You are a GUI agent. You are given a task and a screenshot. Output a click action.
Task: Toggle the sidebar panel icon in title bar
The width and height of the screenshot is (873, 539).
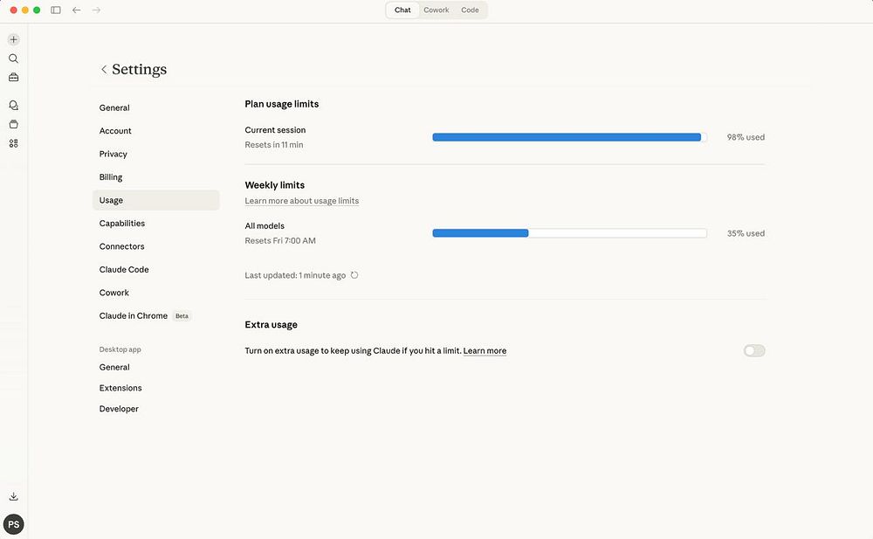56,10
